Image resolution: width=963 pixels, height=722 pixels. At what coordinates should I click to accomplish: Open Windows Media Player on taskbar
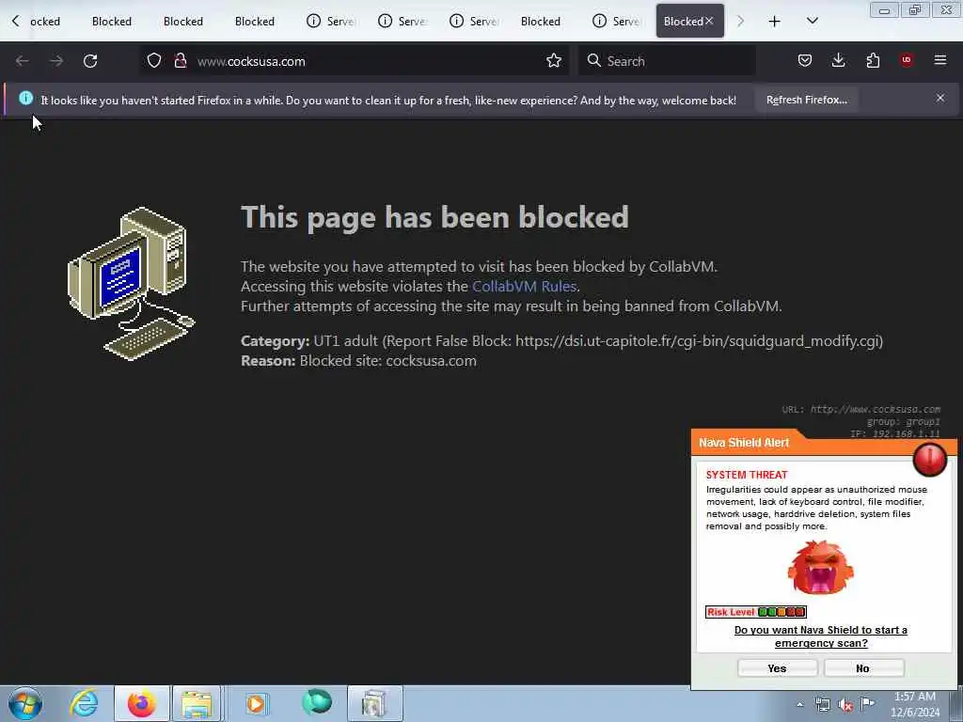pyautogui.click(x=256, y=703)
